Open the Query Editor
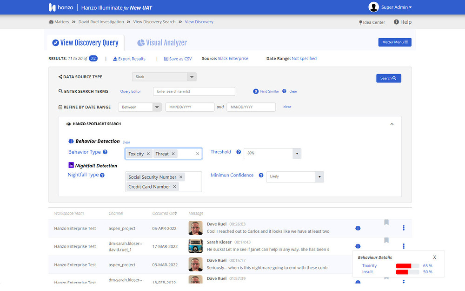 (131, 91)
